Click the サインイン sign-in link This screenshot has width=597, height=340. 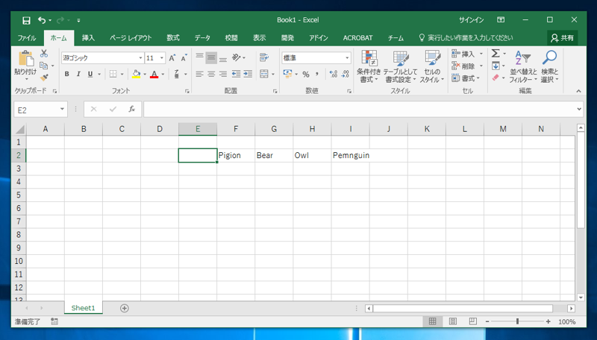click(472, 20)
